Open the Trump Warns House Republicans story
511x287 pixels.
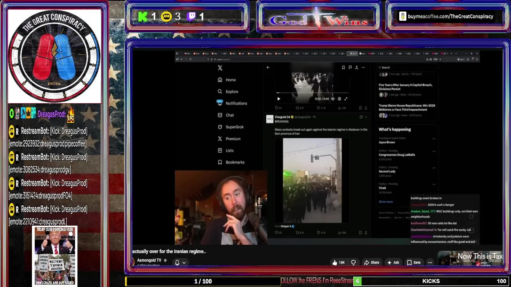click(x=407, y=107)
